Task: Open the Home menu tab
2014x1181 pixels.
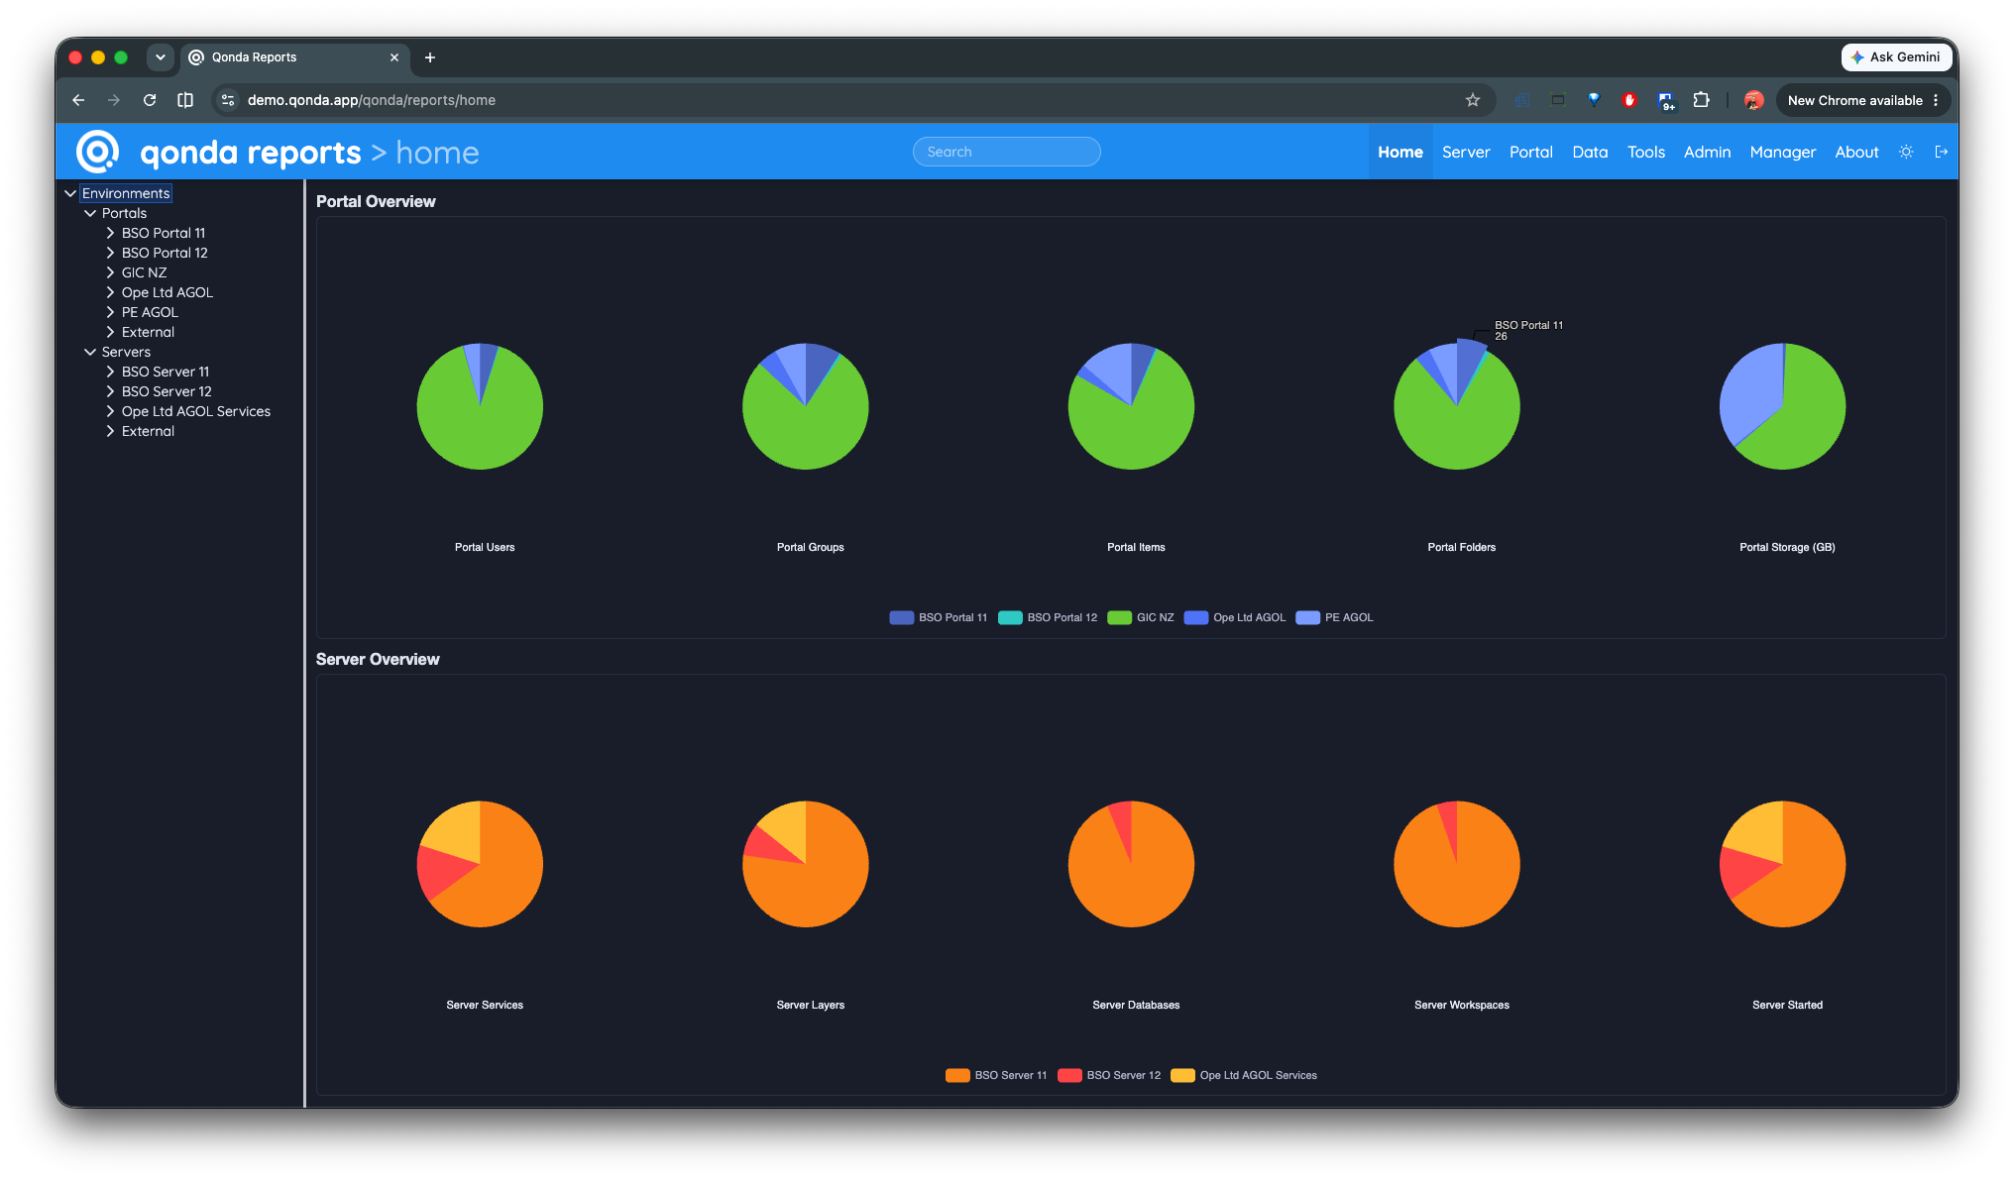Action: click(x=1400, y=152)
